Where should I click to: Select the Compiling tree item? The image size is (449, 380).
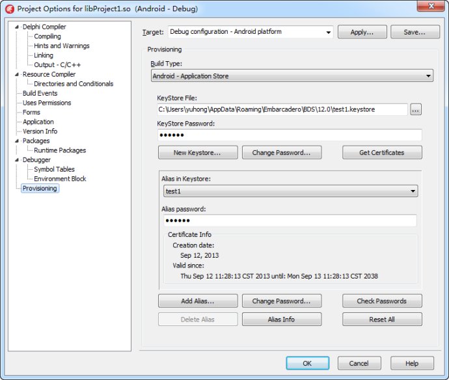tap(48, 36)
